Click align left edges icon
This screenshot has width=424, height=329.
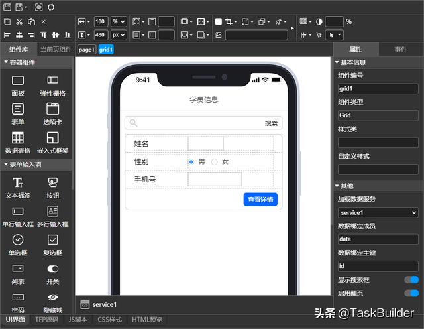[7, 34]
